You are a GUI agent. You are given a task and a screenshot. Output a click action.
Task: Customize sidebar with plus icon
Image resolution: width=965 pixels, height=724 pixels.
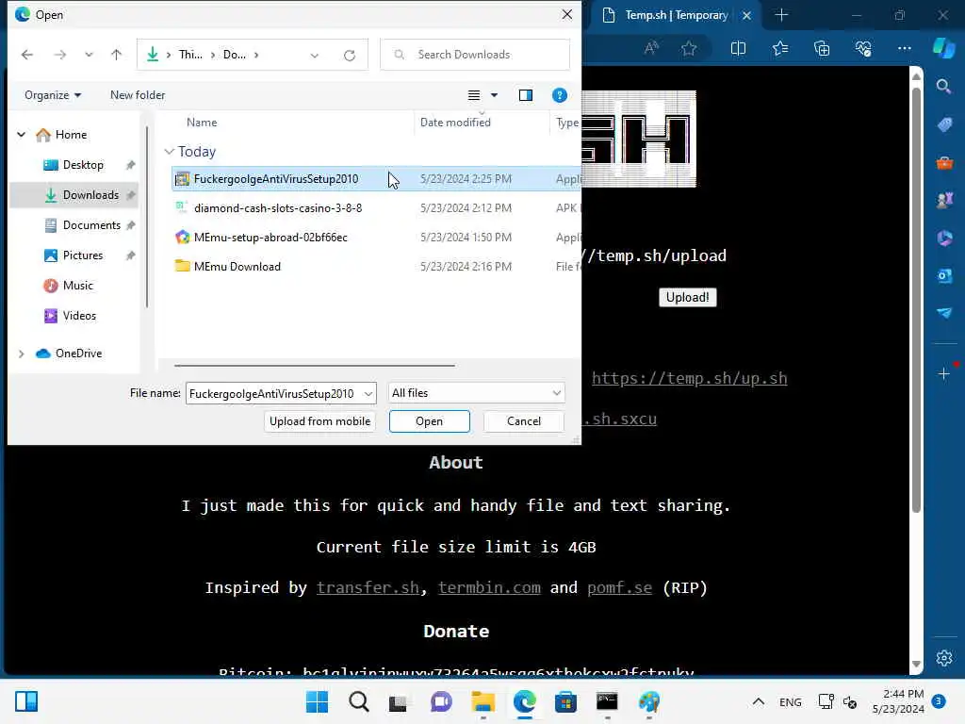click(943, 373)
